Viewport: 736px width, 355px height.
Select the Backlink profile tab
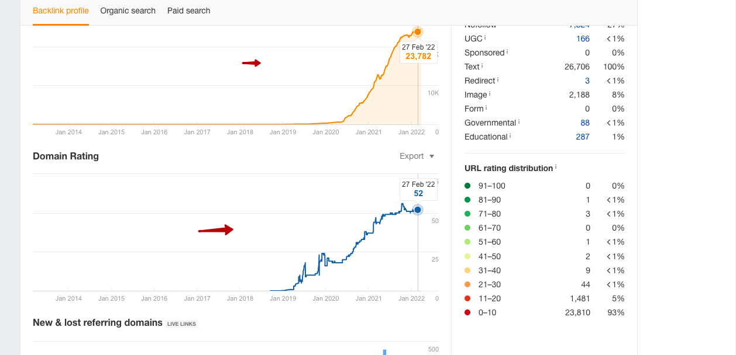(61, 11)
